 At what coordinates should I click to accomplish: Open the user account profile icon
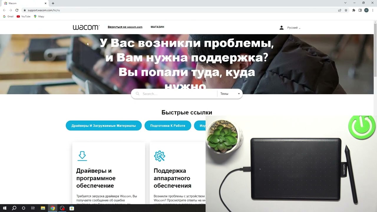282,28
